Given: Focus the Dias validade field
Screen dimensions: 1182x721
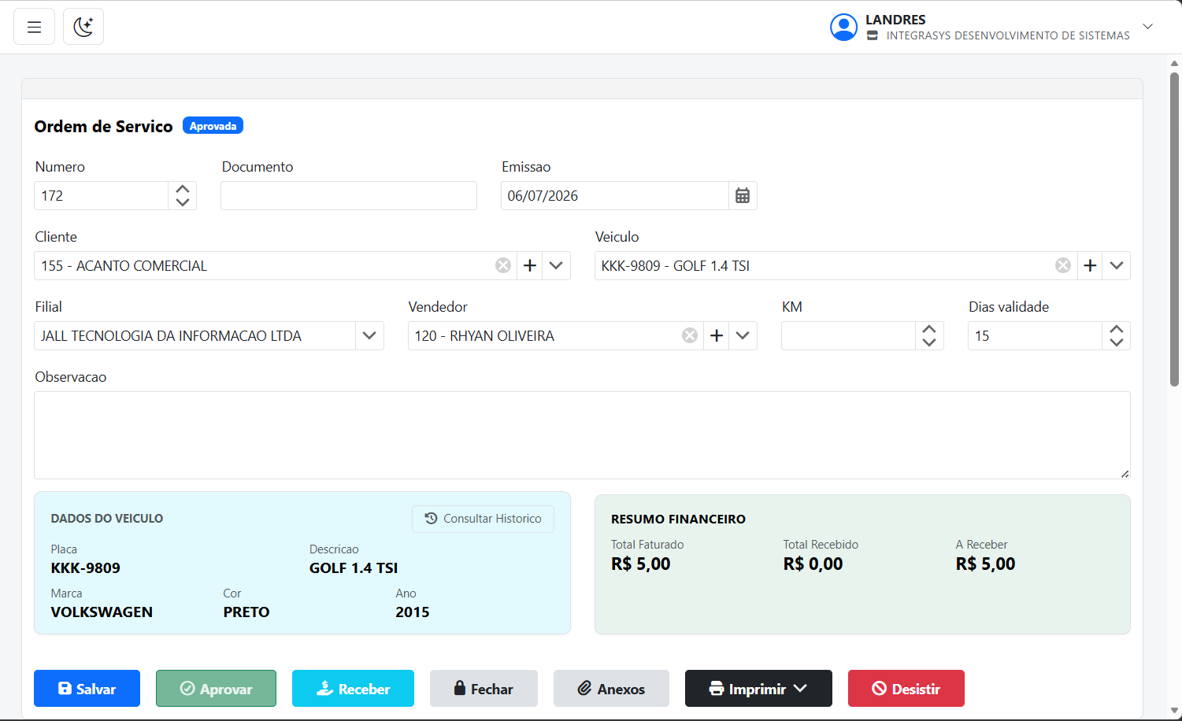Looking at the screenshot, I should pyautogui.click(x=1035, y=336).
